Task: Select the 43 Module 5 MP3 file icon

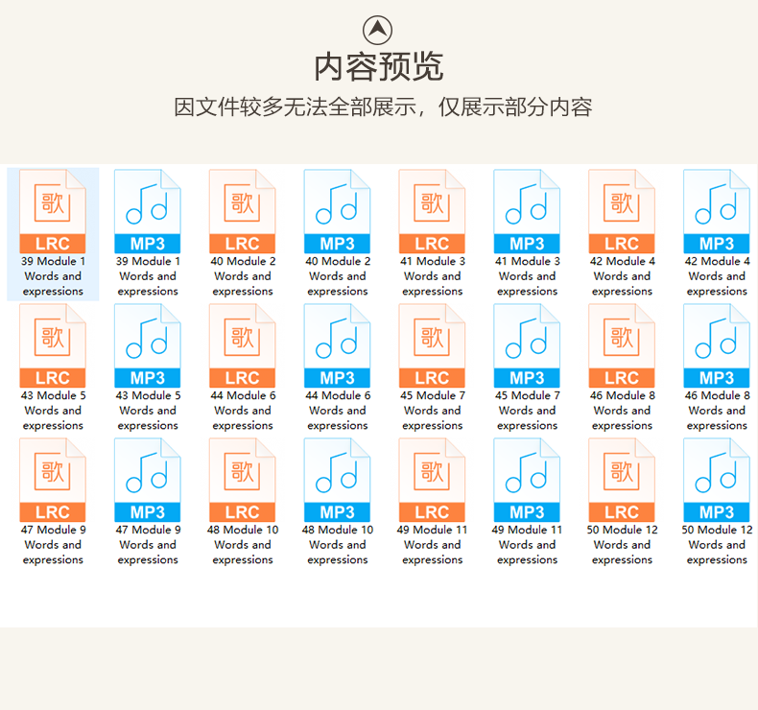Action: tap(148, 345)
